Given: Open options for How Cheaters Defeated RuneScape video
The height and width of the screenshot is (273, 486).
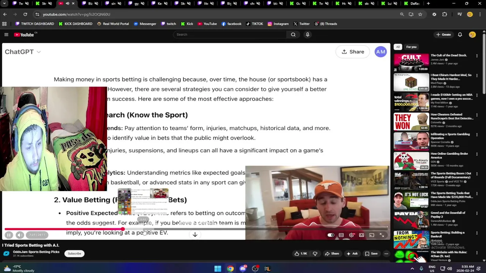Looking at the screenshot, I should [x=477, y=115].
